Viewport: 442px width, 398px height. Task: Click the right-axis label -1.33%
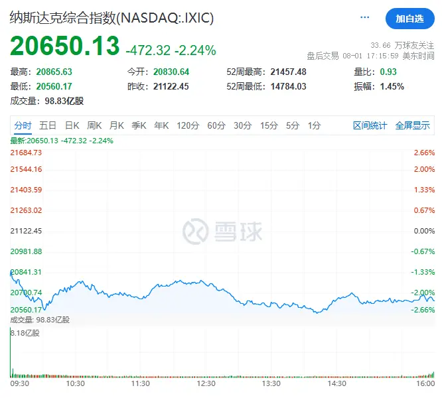[423, 272]
